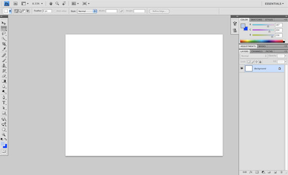Select the Eyedropper tool

pos(4,49)
